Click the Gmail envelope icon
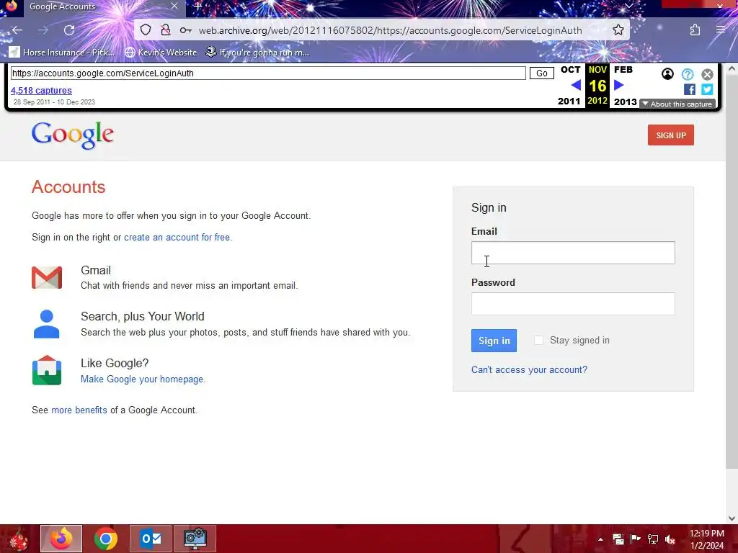 [47, 277]
